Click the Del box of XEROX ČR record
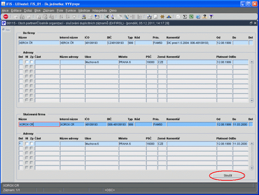 click(251, 43)
